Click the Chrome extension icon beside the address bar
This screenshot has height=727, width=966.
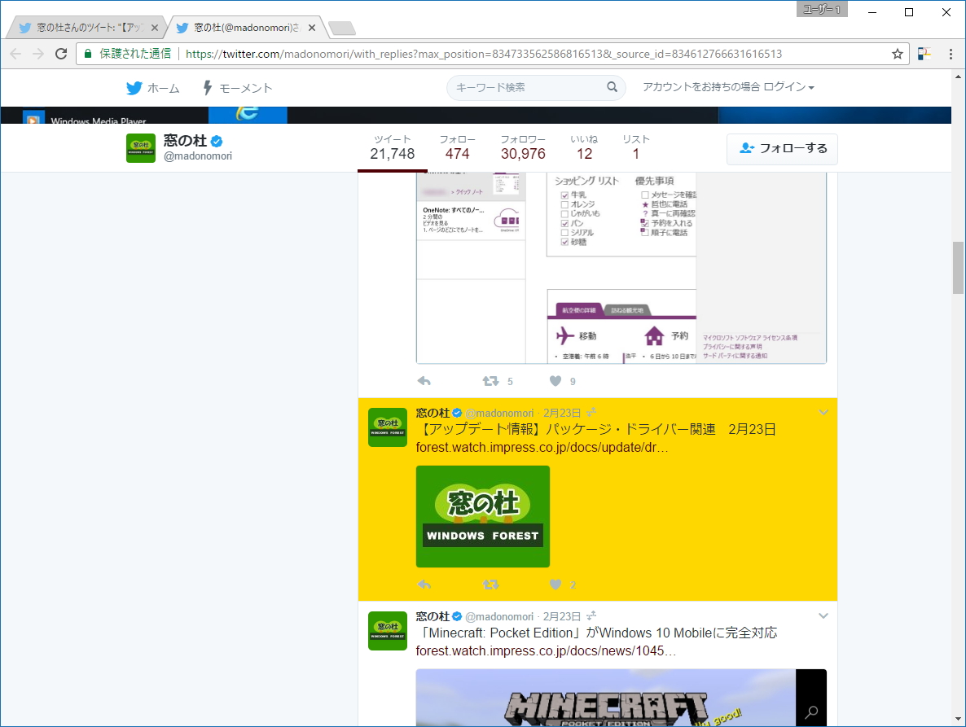click(924, 52)
